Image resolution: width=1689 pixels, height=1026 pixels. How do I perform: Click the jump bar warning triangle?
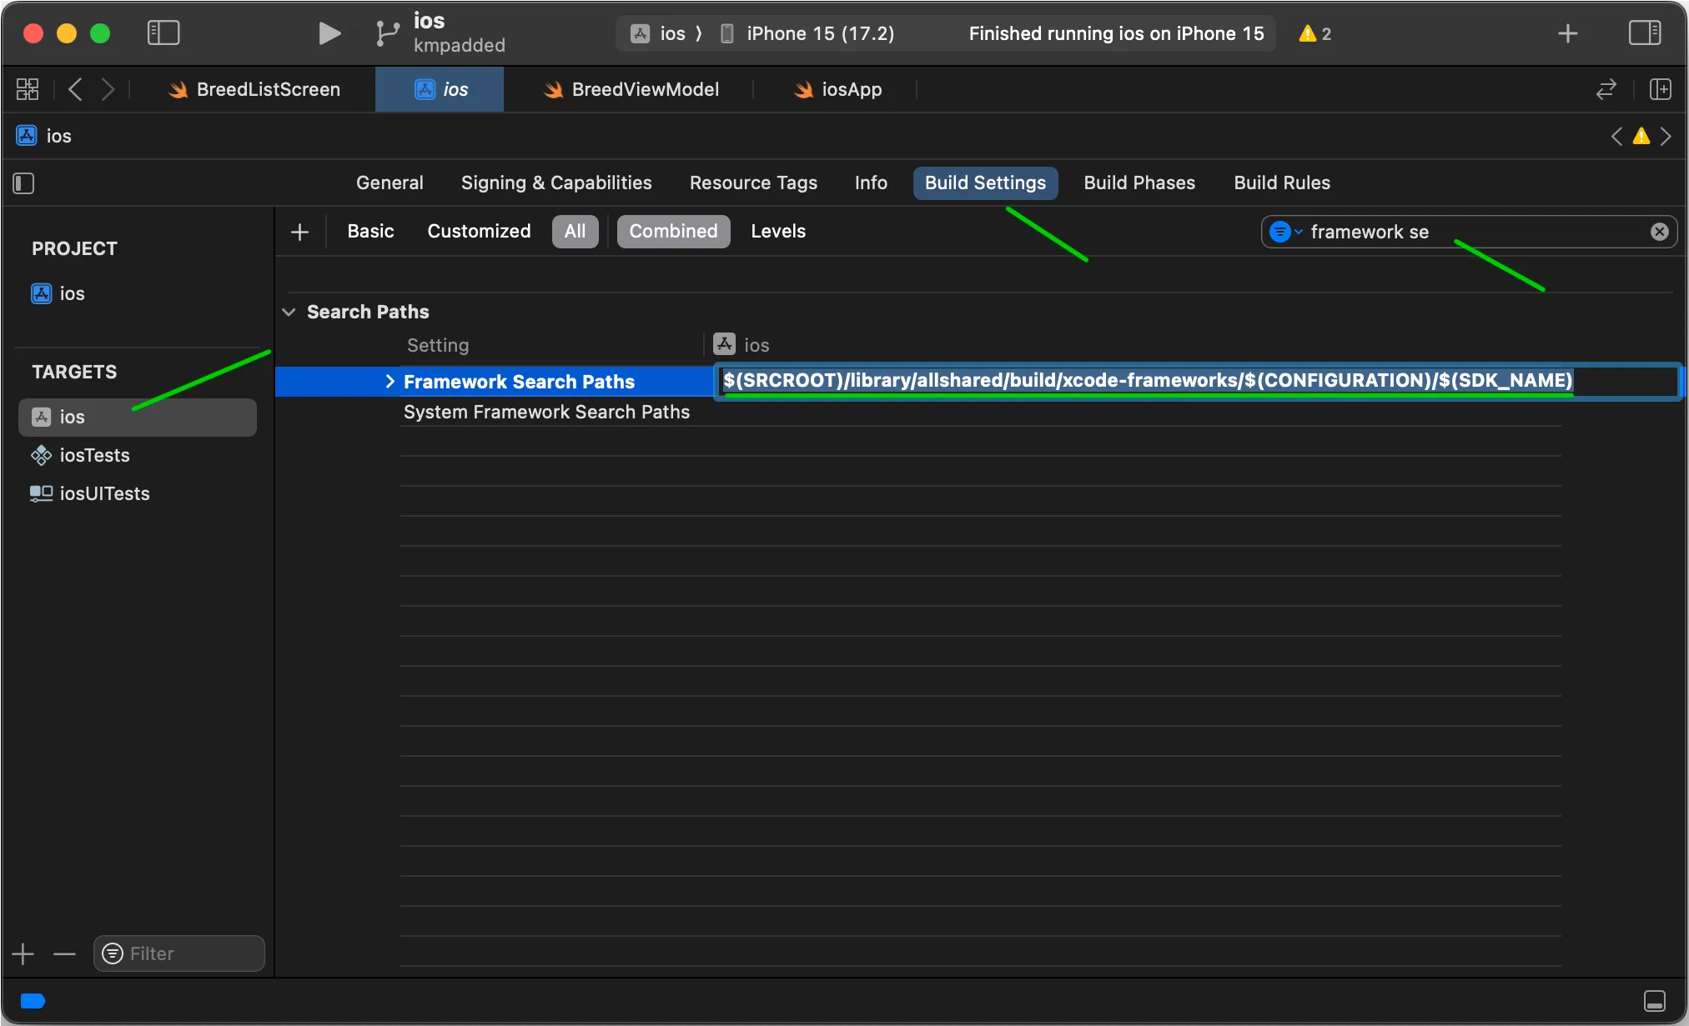pyautogui.click(x=1641, y=136)
